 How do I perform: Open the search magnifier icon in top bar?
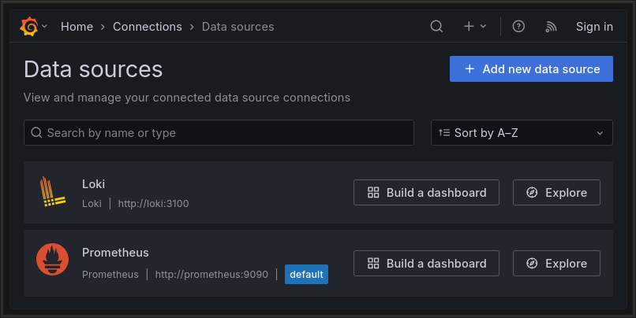pyautogui.click(x=436, y=26)
